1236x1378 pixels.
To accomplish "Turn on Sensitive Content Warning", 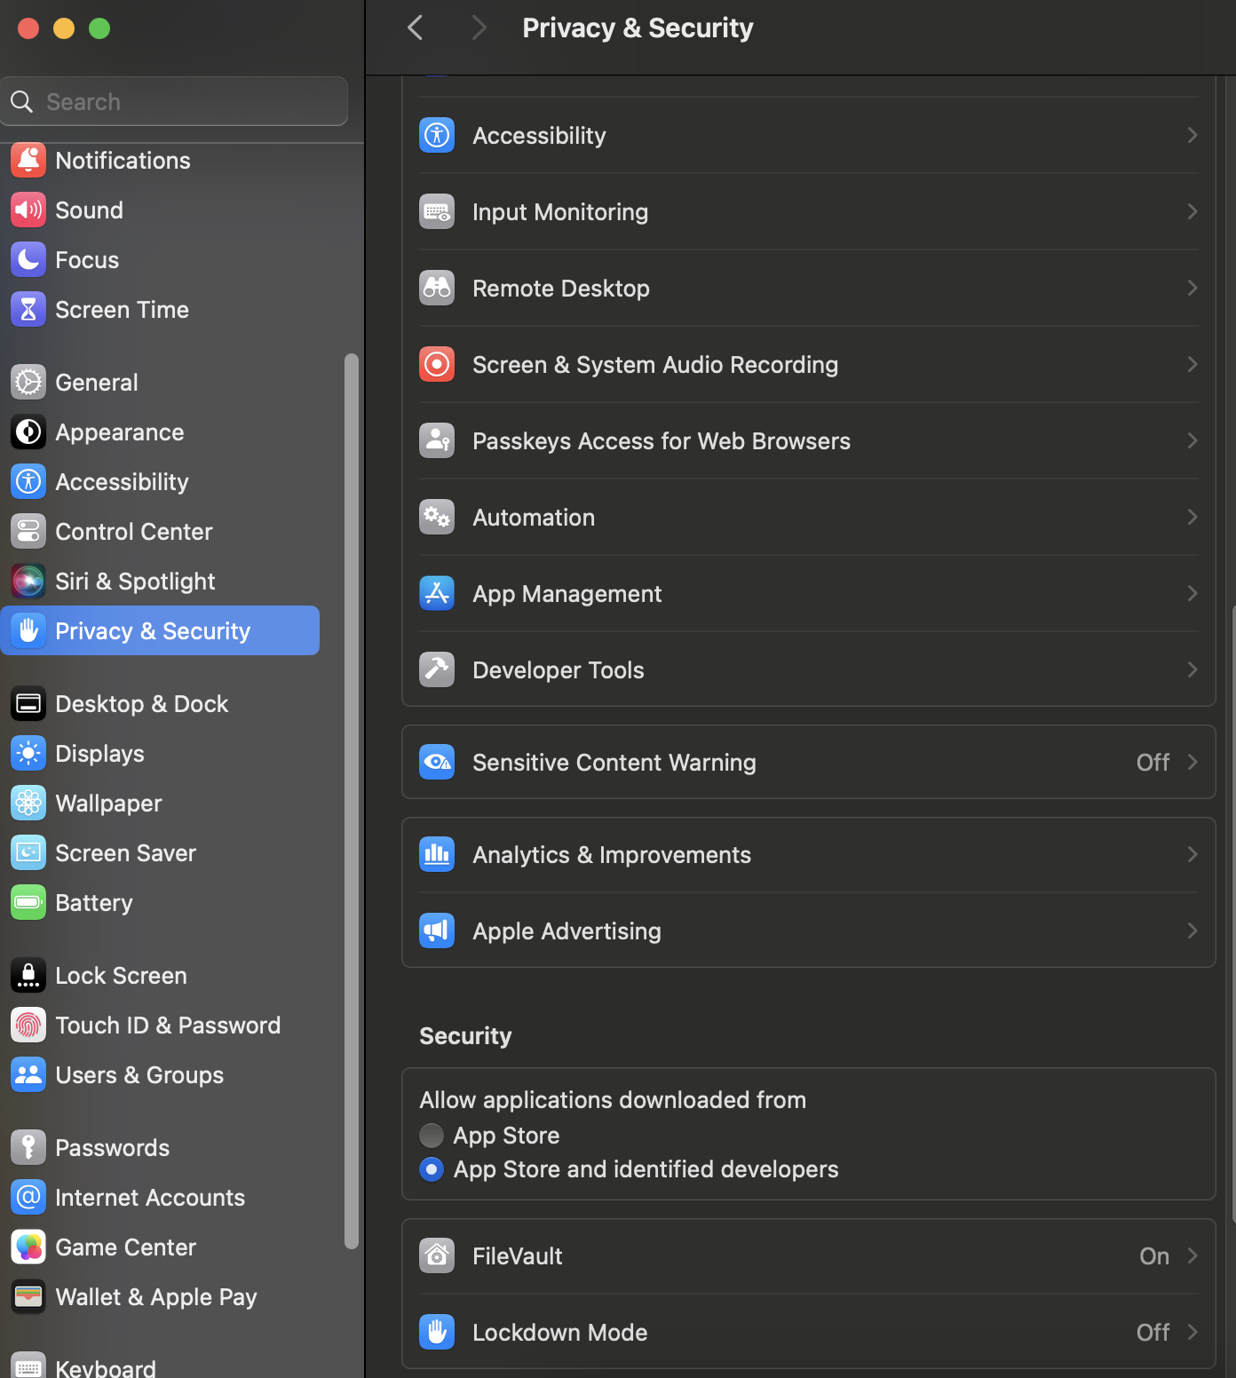I will click(x=808, y=762).
